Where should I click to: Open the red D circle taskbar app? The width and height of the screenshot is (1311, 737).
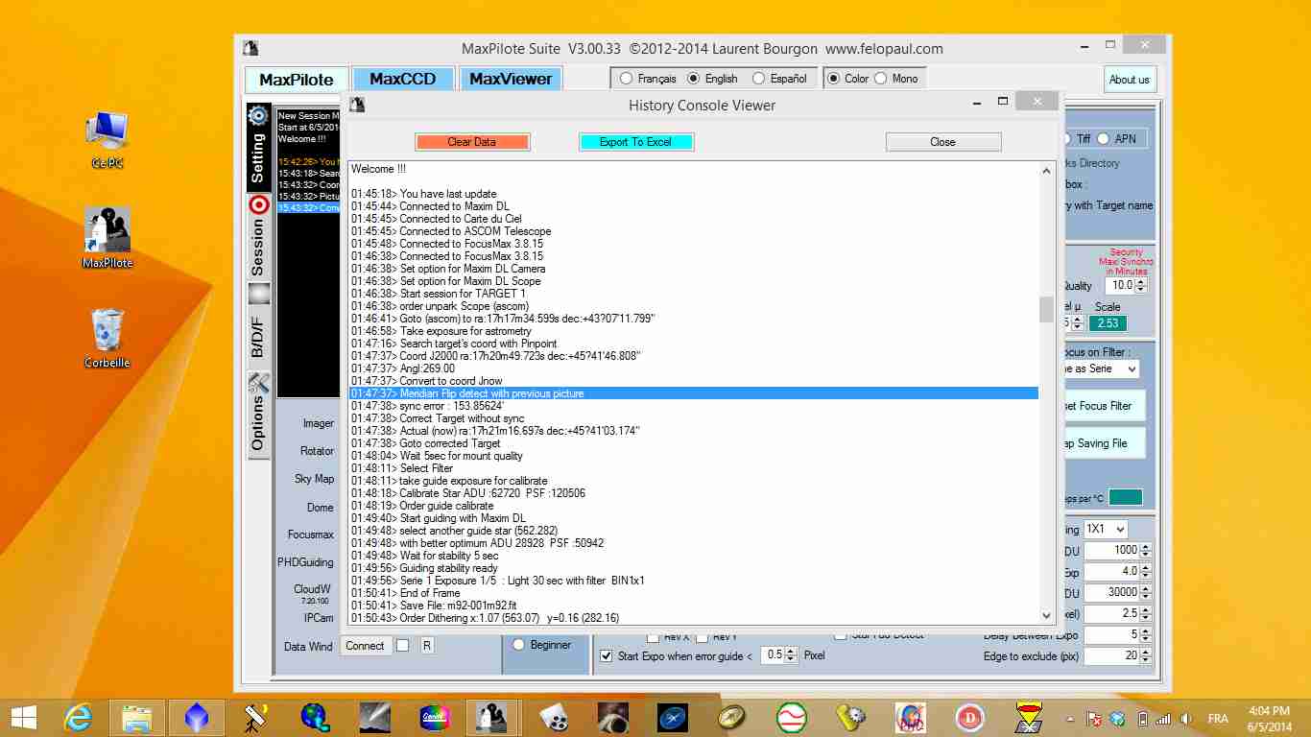tap(969, 717)
